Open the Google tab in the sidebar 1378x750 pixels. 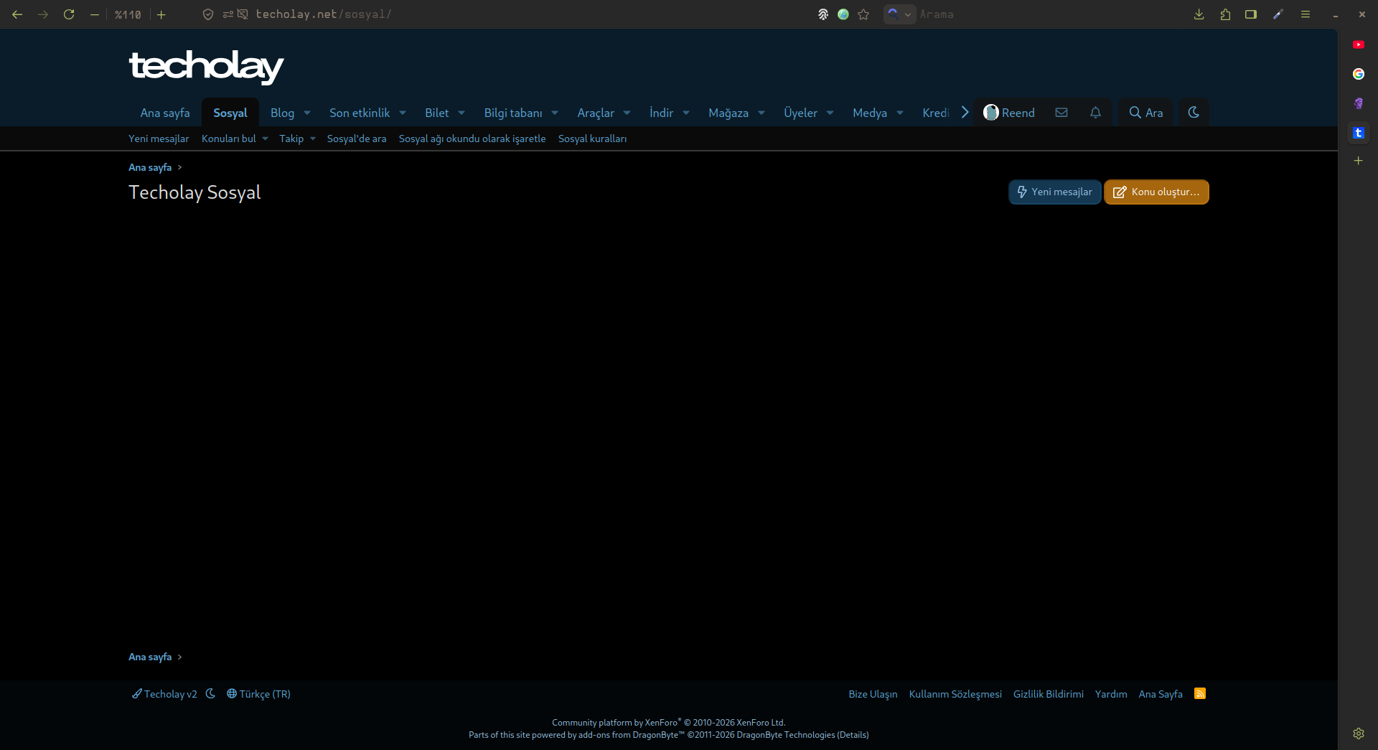click(1359, 74)
